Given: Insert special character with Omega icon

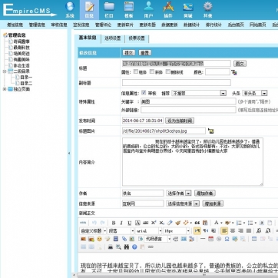Looking at the screenshot, I should coord(227,239).
